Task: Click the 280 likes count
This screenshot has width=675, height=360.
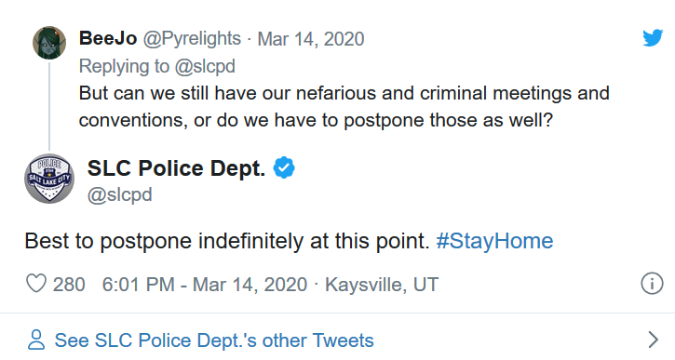Action: click(x=69, y=285)
